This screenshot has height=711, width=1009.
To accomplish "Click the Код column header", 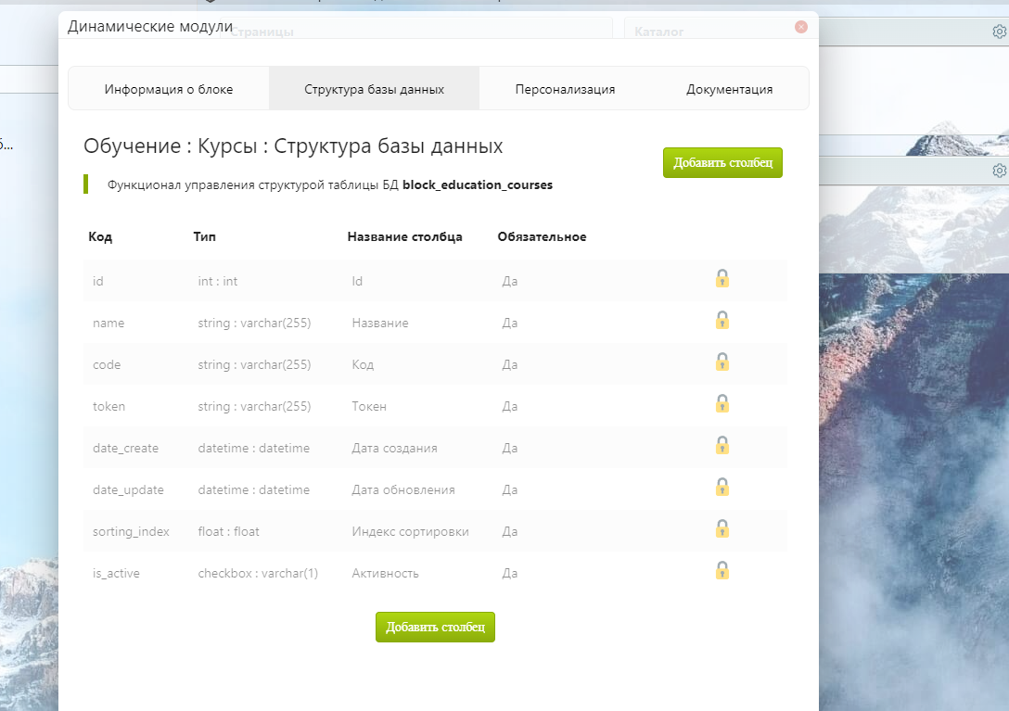I will [x=100, y=236].
